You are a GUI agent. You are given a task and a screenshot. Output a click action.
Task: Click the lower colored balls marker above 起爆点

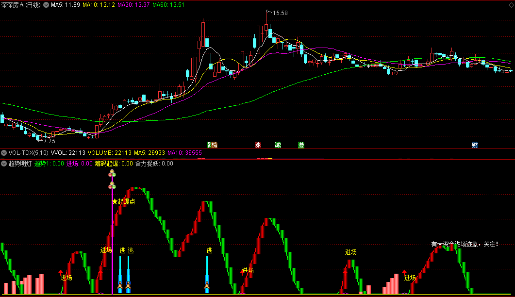[x=112, y=185]
